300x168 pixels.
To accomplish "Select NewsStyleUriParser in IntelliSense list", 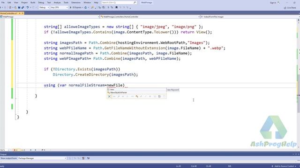I will tap(136, 92).
